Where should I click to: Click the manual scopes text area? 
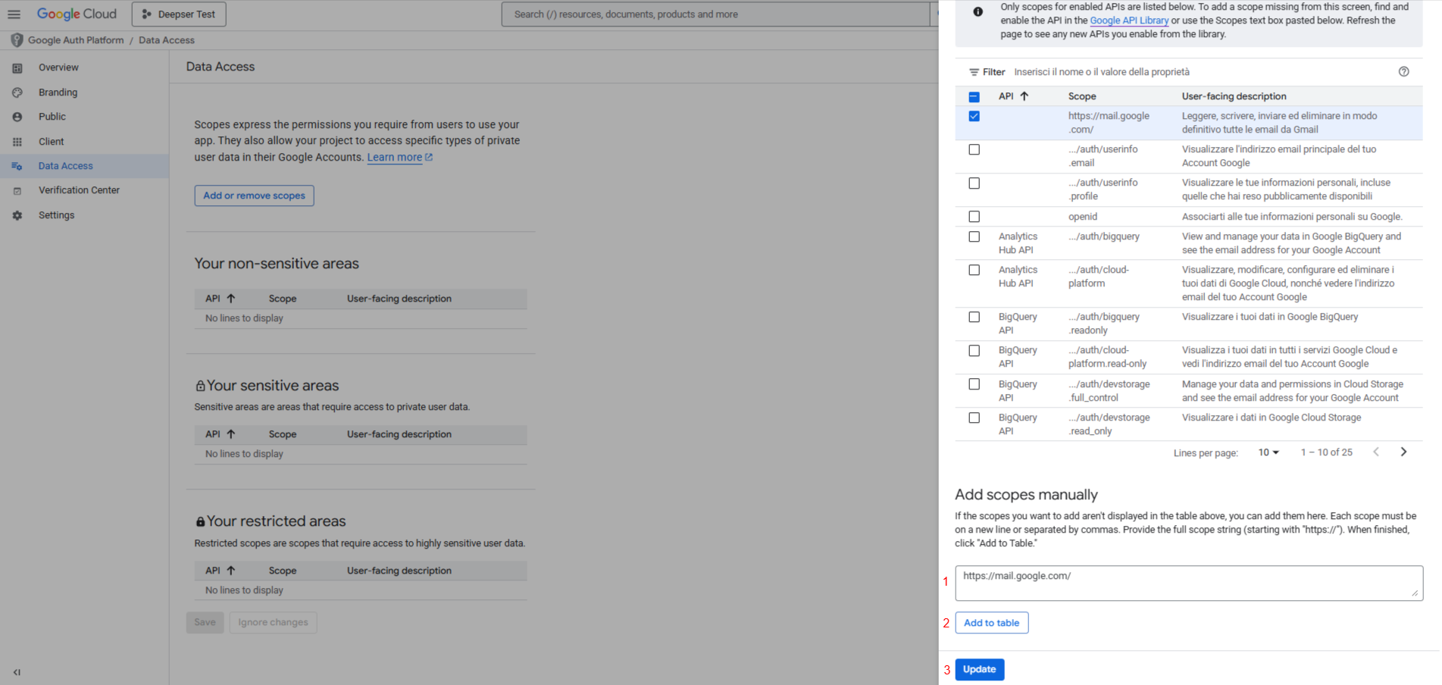tap(1189, 583)
